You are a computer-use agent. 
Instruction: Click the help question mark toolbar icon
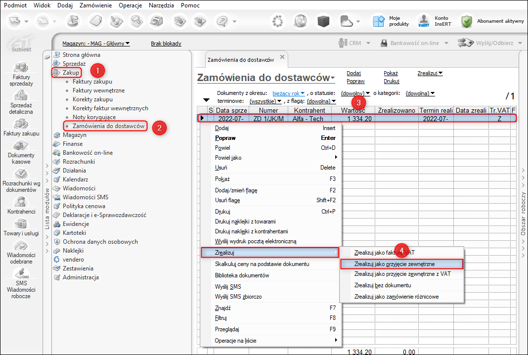coord(222,21)
